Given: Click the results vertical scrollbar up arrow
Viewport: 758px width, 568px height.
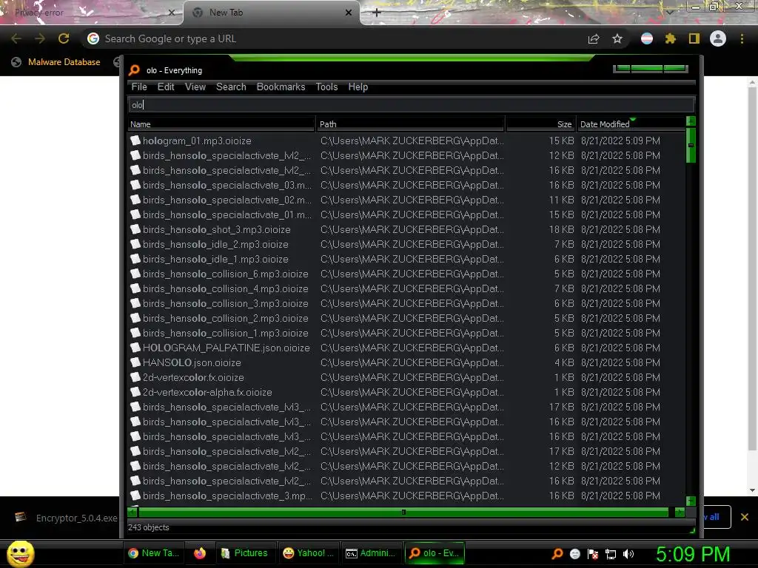Looking at the screenshot, I should 691,121.
